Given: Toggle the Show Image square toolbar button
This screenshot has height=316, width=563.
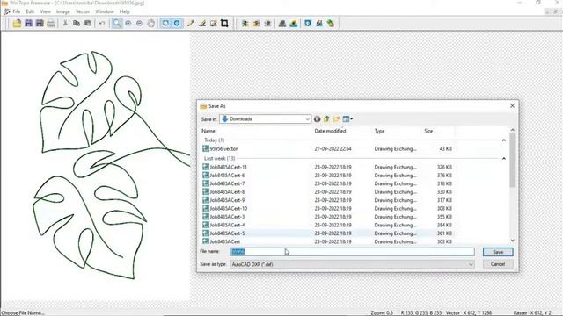Looking at the screenshot, I should (x=165, y=24).
